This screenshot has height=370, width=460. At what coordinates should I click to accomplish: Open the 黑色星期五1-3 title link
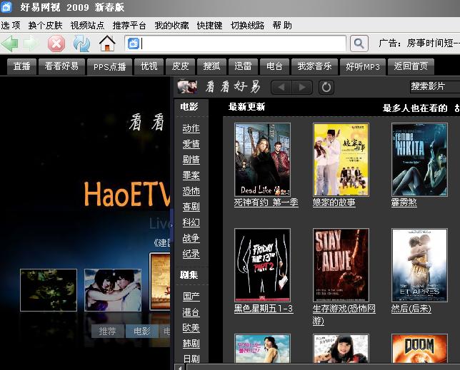point(264,308)
